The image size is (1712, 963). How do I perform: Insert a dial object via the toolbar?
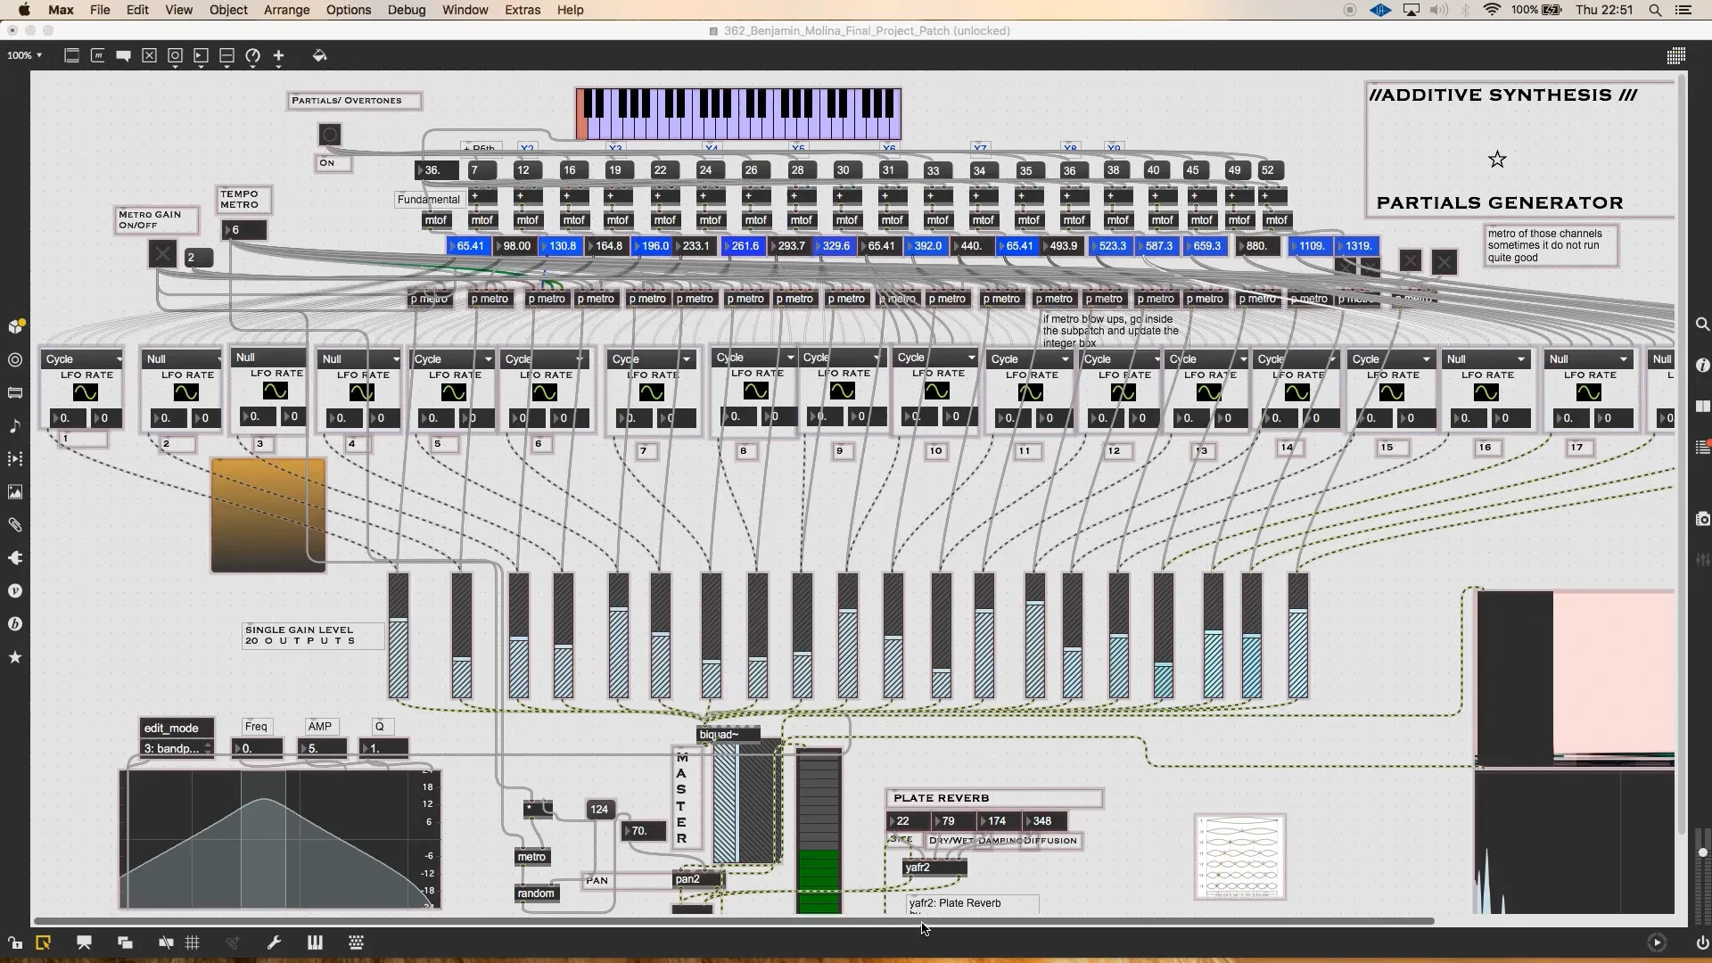coord(252,55)
